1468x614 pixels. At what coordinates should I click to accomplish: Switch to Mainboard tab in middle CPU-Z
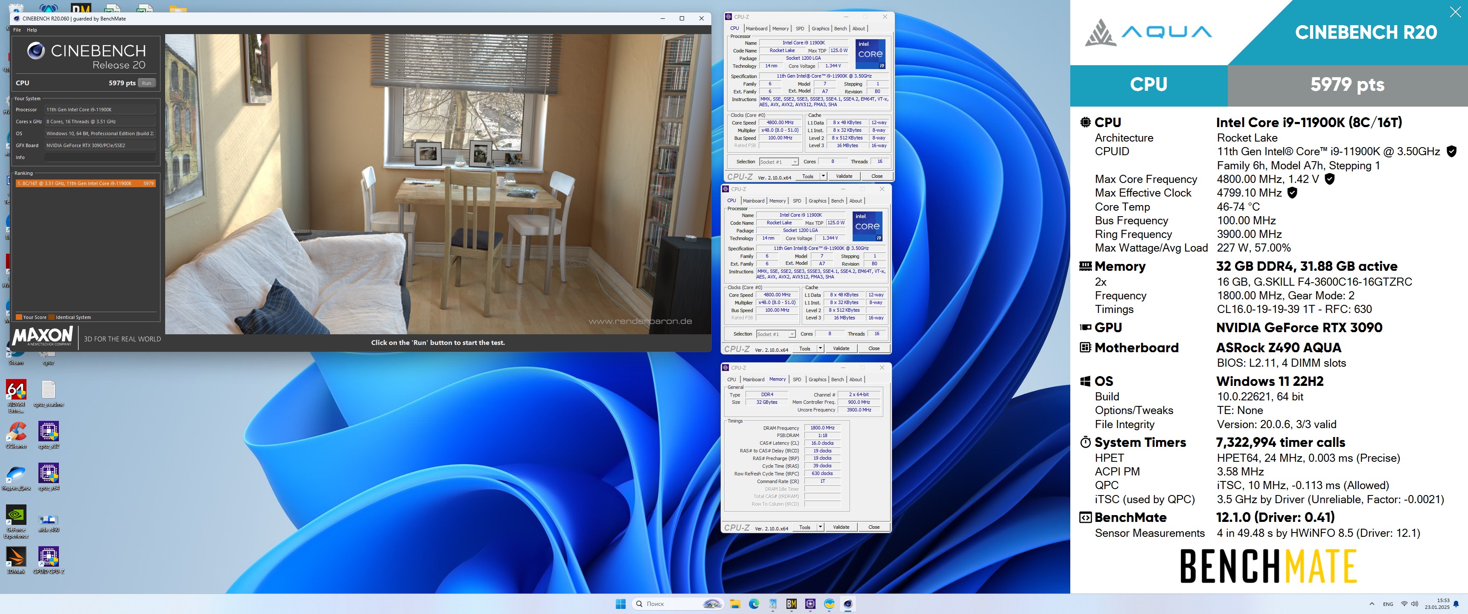tap(753, 200)
